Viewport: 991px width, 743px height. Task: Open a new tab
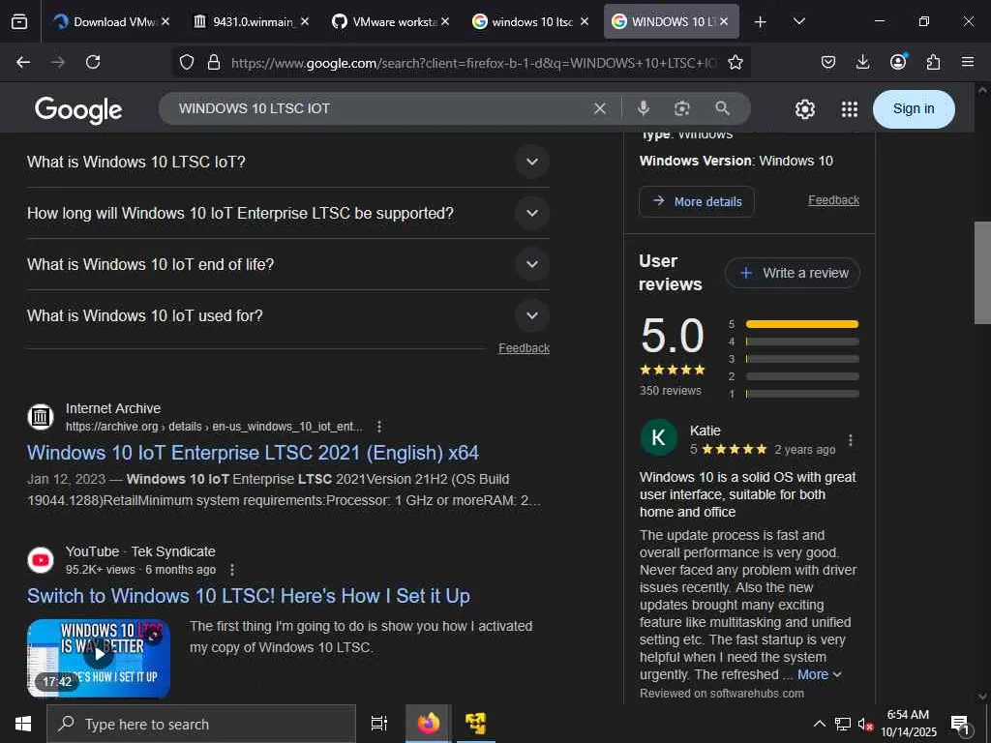pos(761,21)
